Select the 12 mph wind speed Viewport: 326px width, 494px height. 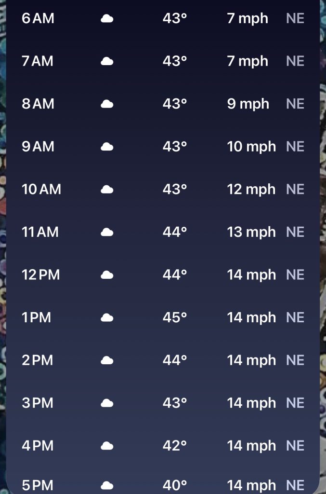coord(251,190)
